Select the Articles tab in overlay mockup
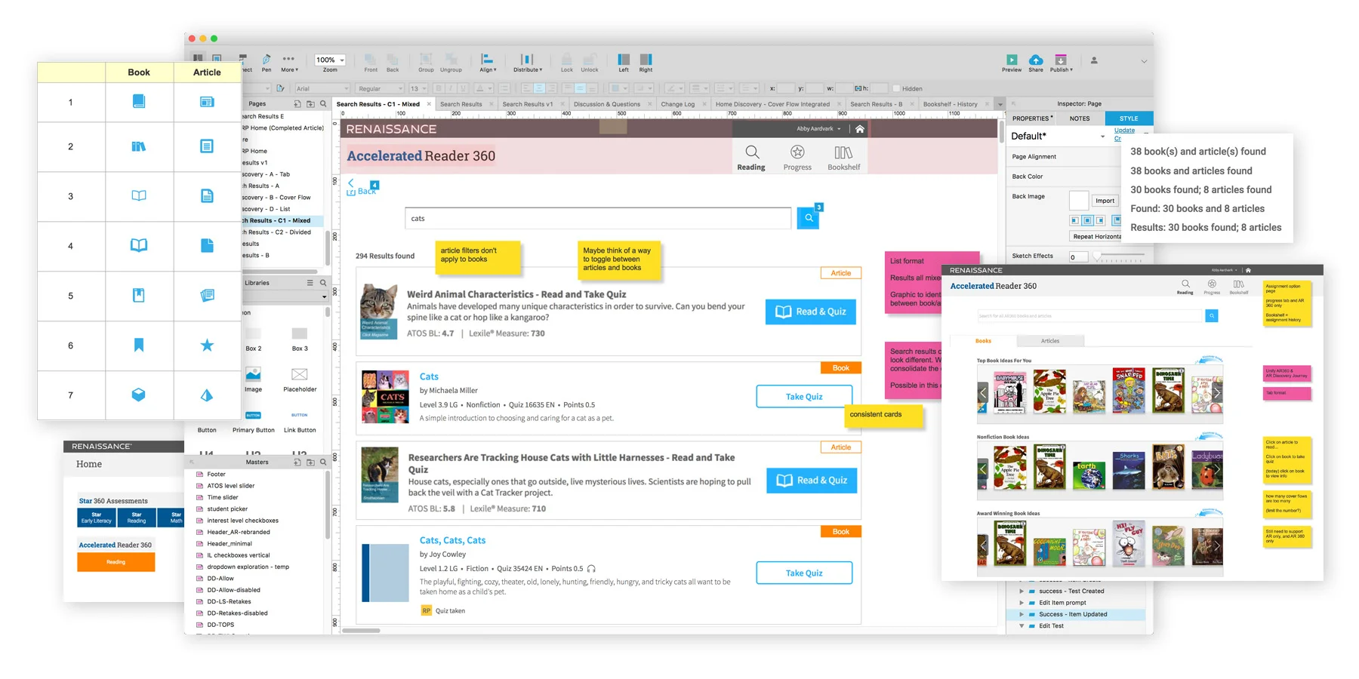Image resolution: width=1359 pixels, height=679 pixels. pos(1050,341)
